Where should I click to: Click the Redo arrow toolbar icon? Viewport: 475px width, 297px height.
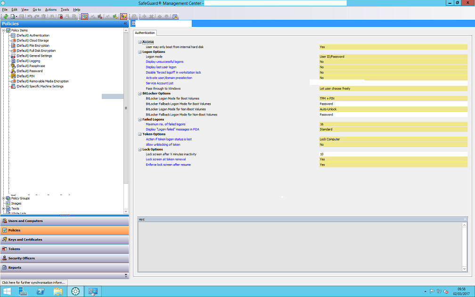click(37, 16)
